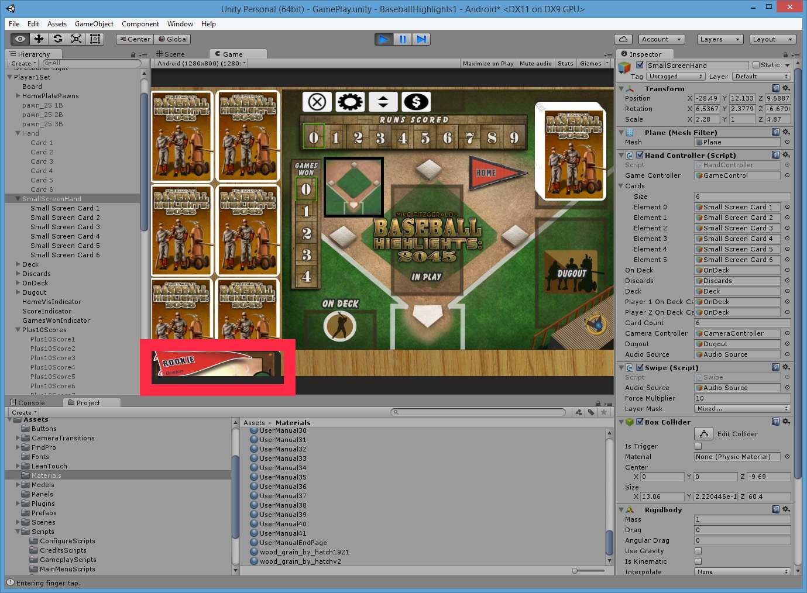807x593 pixels.
Task: Enable Is Trigger on the Box Collider
Action: coord(697,446)
